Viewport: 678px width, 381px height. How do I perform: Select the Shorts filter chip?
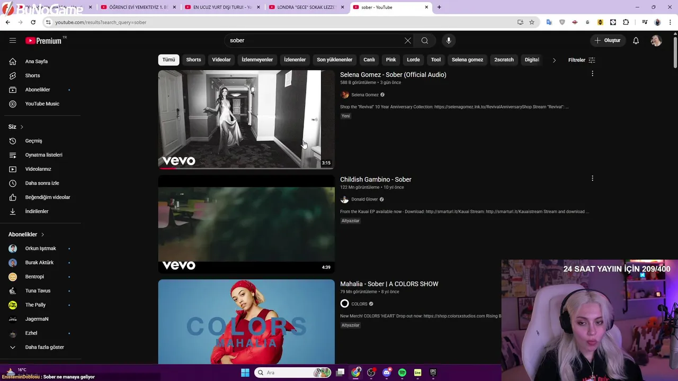point(193,60)
